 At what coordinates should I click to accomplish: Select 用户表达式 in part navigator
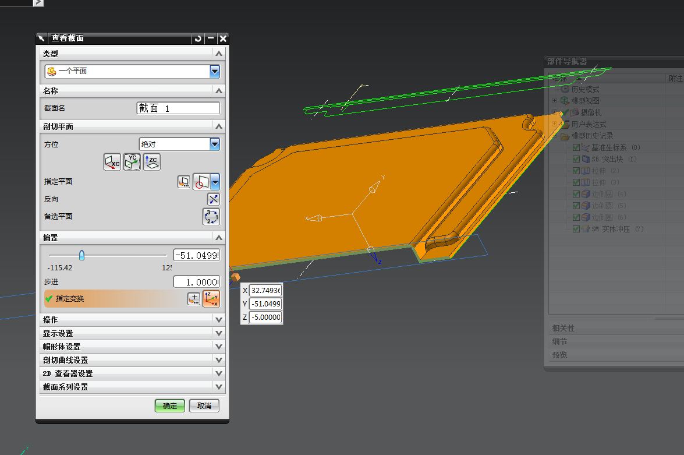pyautogui.click(x=589, y=124)
